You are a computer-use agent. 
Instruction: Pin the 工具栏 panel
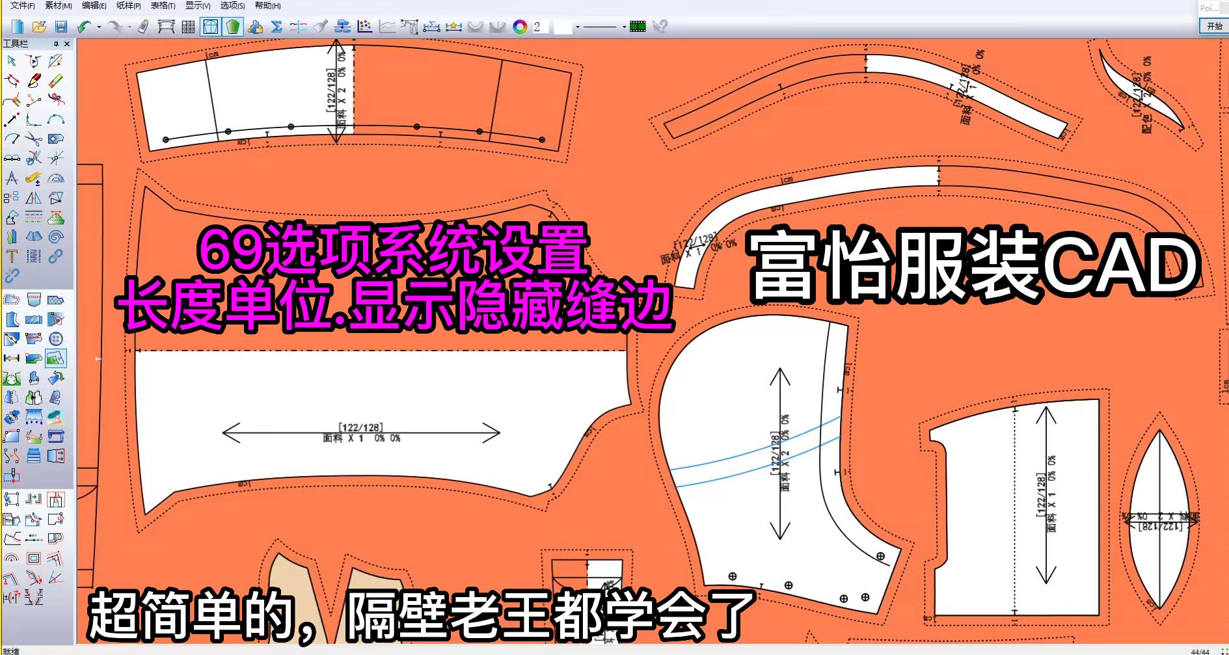click(x=57, y=44)
